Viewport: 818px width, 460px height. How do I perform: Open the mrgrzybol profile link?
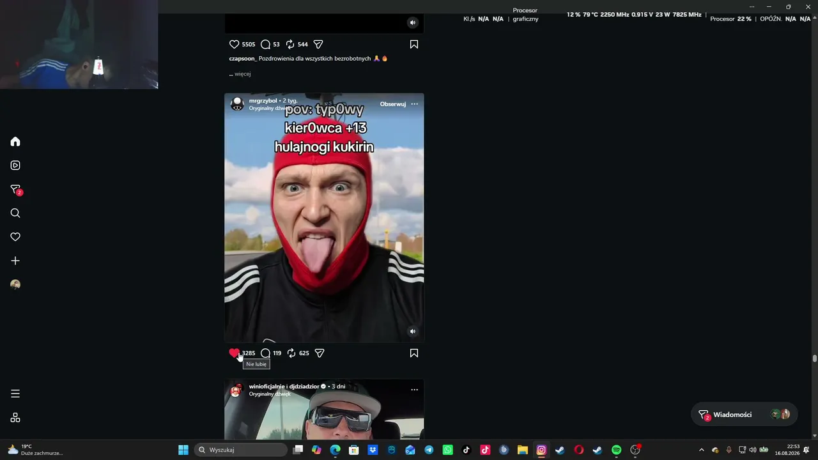coord(263,101)
